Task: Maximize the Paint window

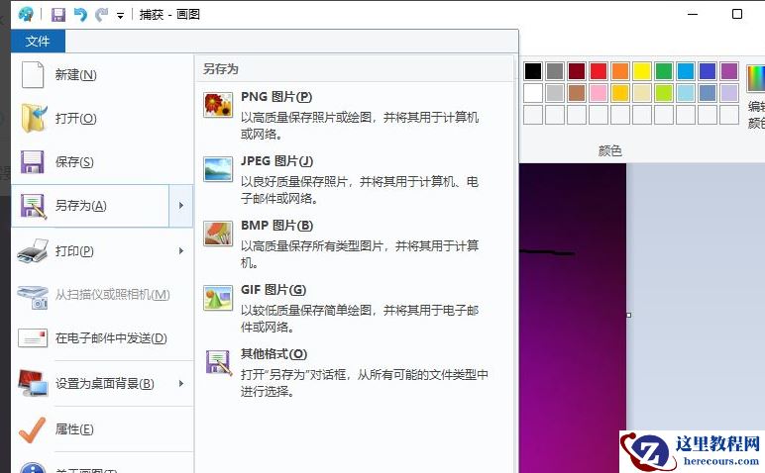Action: (x=737, y=14)
